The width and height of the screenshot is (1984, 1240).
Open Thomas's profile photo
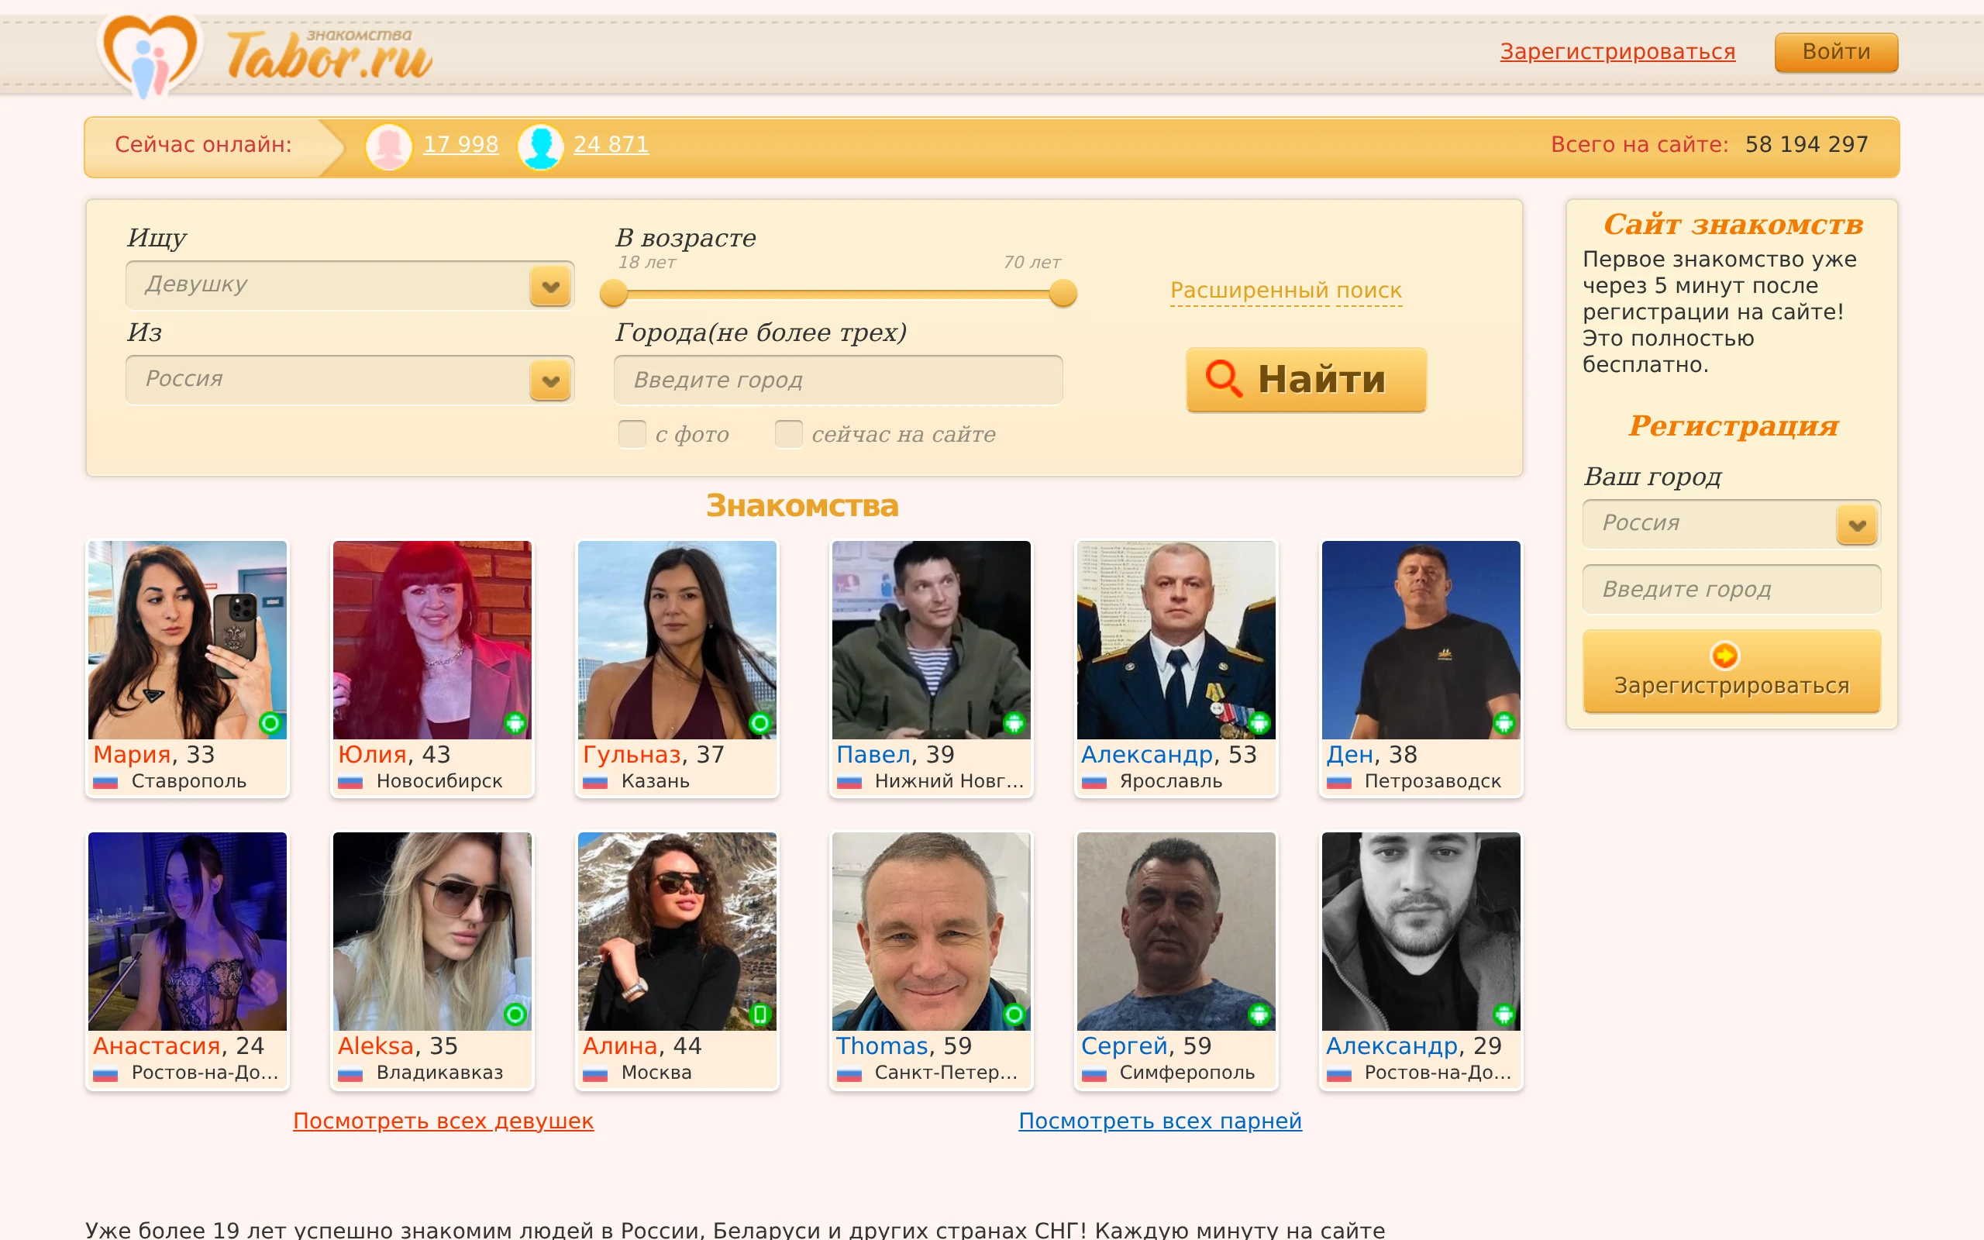coord(932,932)
